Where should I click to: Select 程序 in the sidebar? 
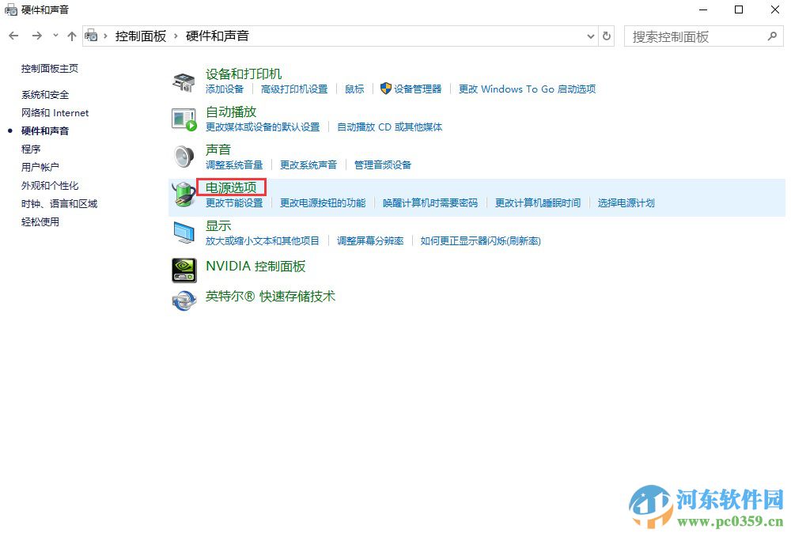(x=31, y=149)
